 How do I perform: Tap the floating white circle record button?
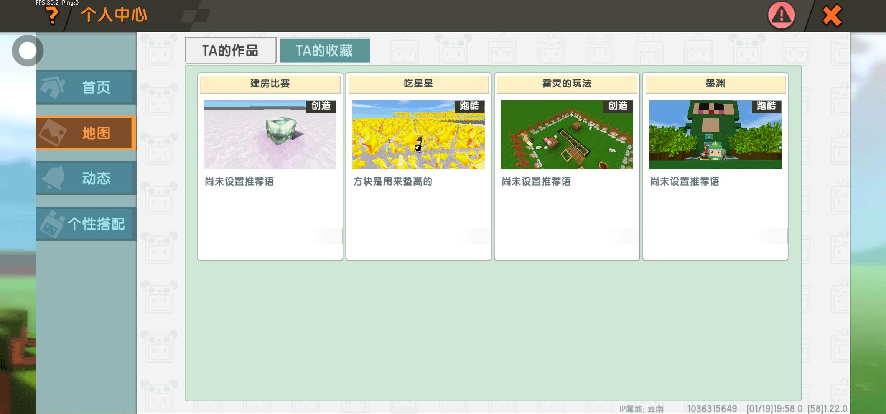coord(28,51)
